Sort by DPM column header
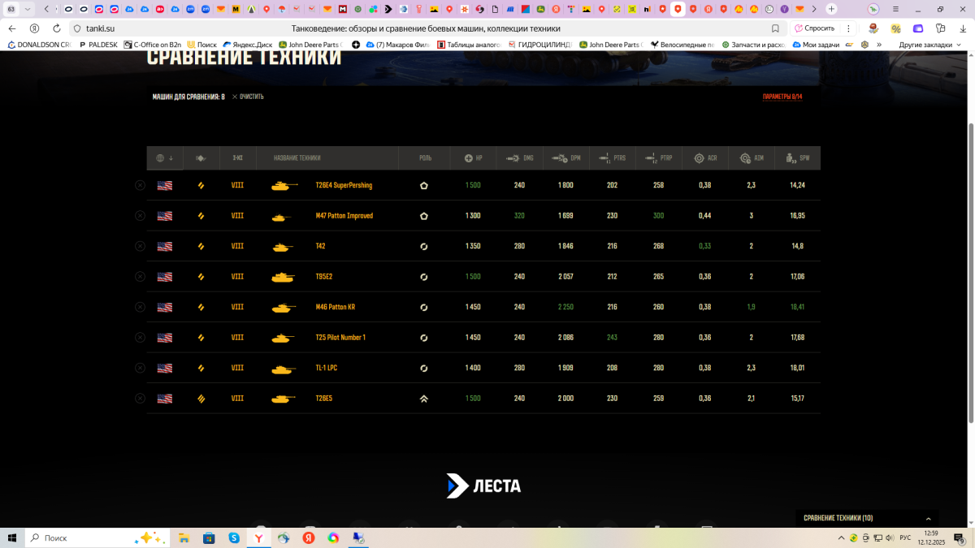This screenshot has width=975, height=548. coord(565,158)
